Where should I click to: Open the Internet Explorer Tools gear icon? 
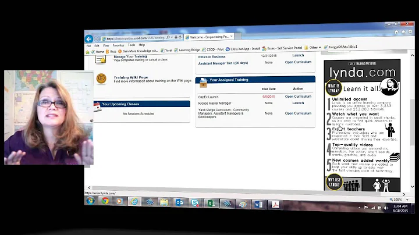tap(410, 31)
